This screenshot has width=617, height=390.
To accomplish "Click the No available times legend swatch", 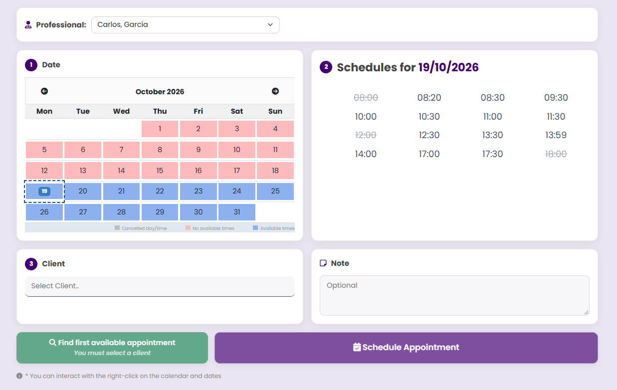I will pos(188,228).
